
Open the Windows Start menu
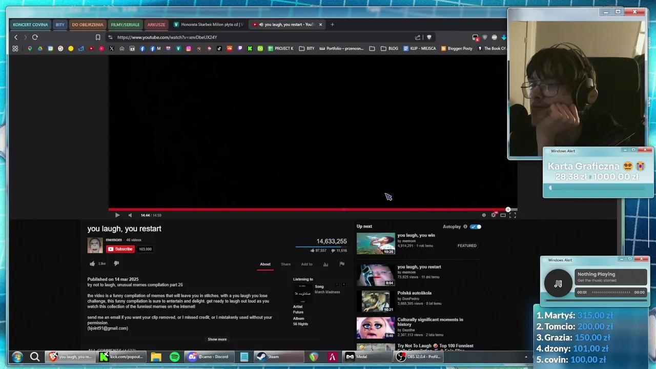pyautogui.click(x=17, y=357)
